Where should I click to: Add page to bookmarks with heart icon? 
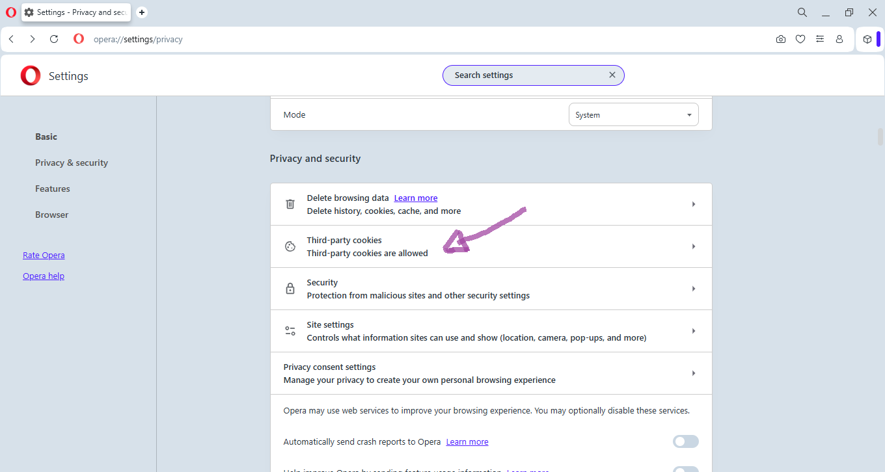(800, 39)
